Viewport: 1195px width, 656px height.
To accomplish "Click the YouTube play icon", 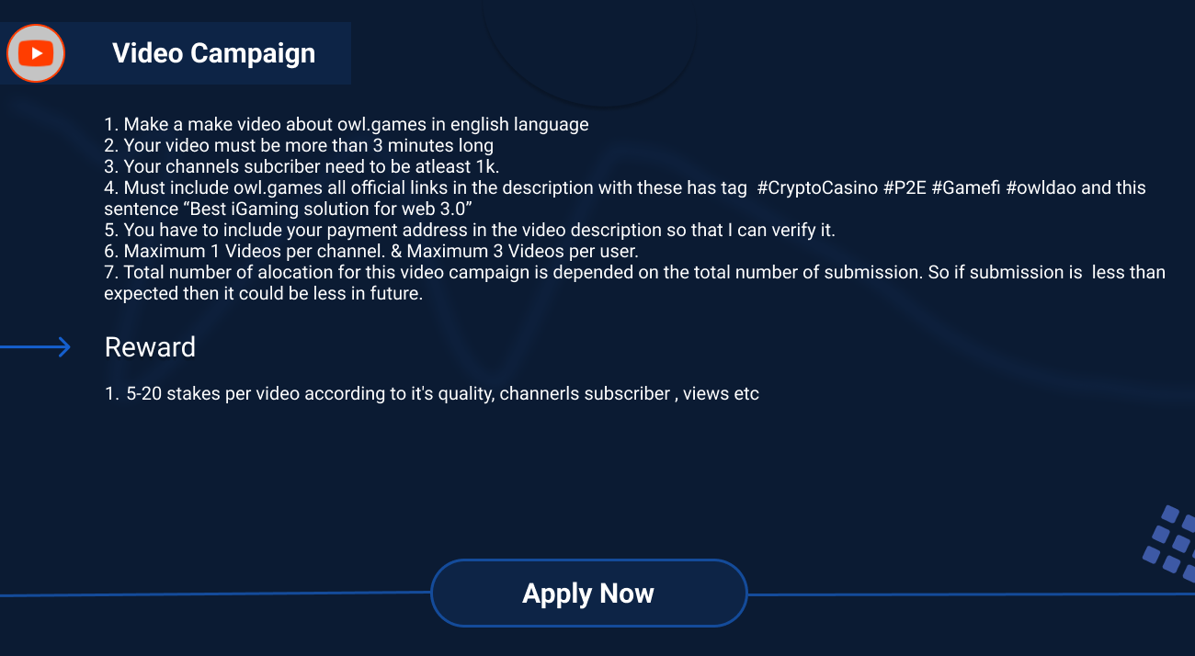I will coord(36,53).
